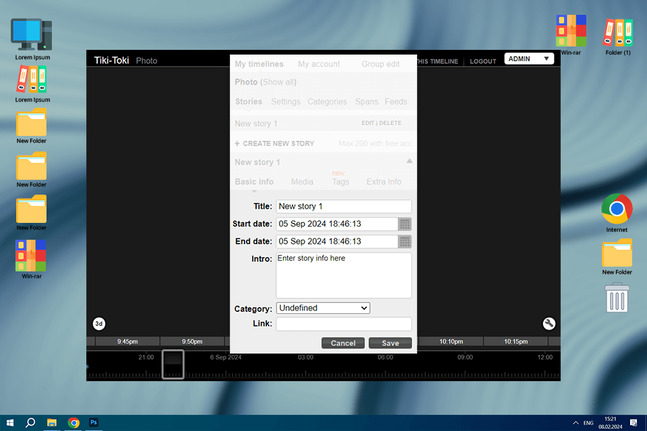Viewport: 647px width, 431px height.
Task: Click DELETE for New story 1
Action: 390,123
